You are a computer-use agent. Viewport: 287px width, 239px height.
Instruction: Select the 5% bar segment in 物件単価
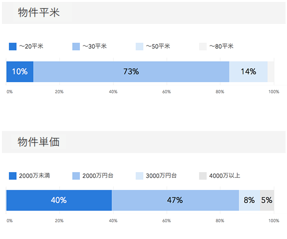[x=267, y=200]
